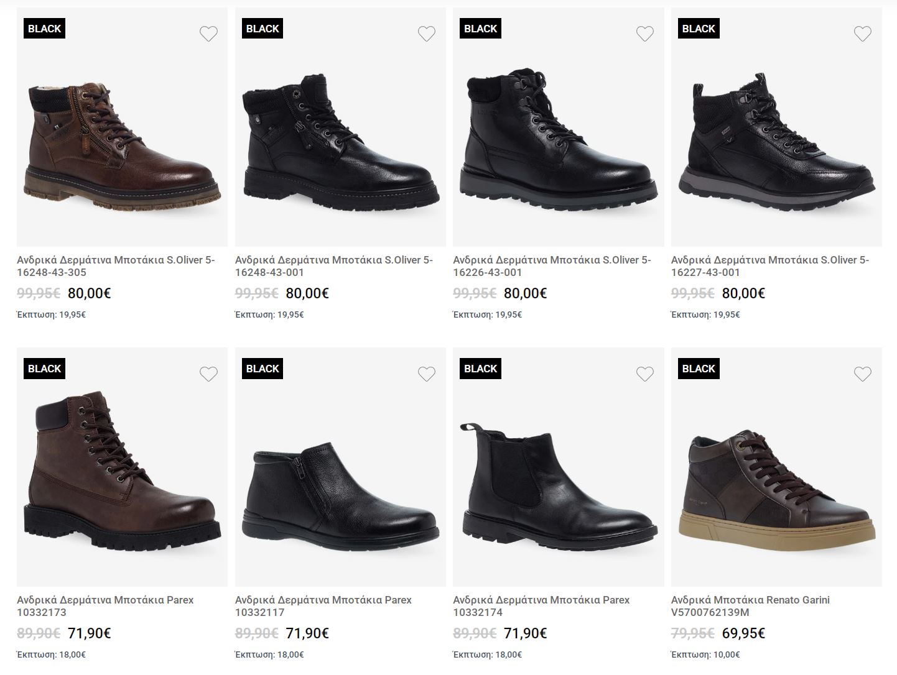Favorite the brown S.Oliver 5-16248-43-305 boot
The image size is (897, 675).
(208, 34)
